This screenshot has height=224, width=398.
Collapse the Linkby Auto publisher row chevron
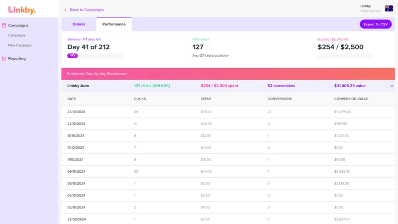[392, 86]
